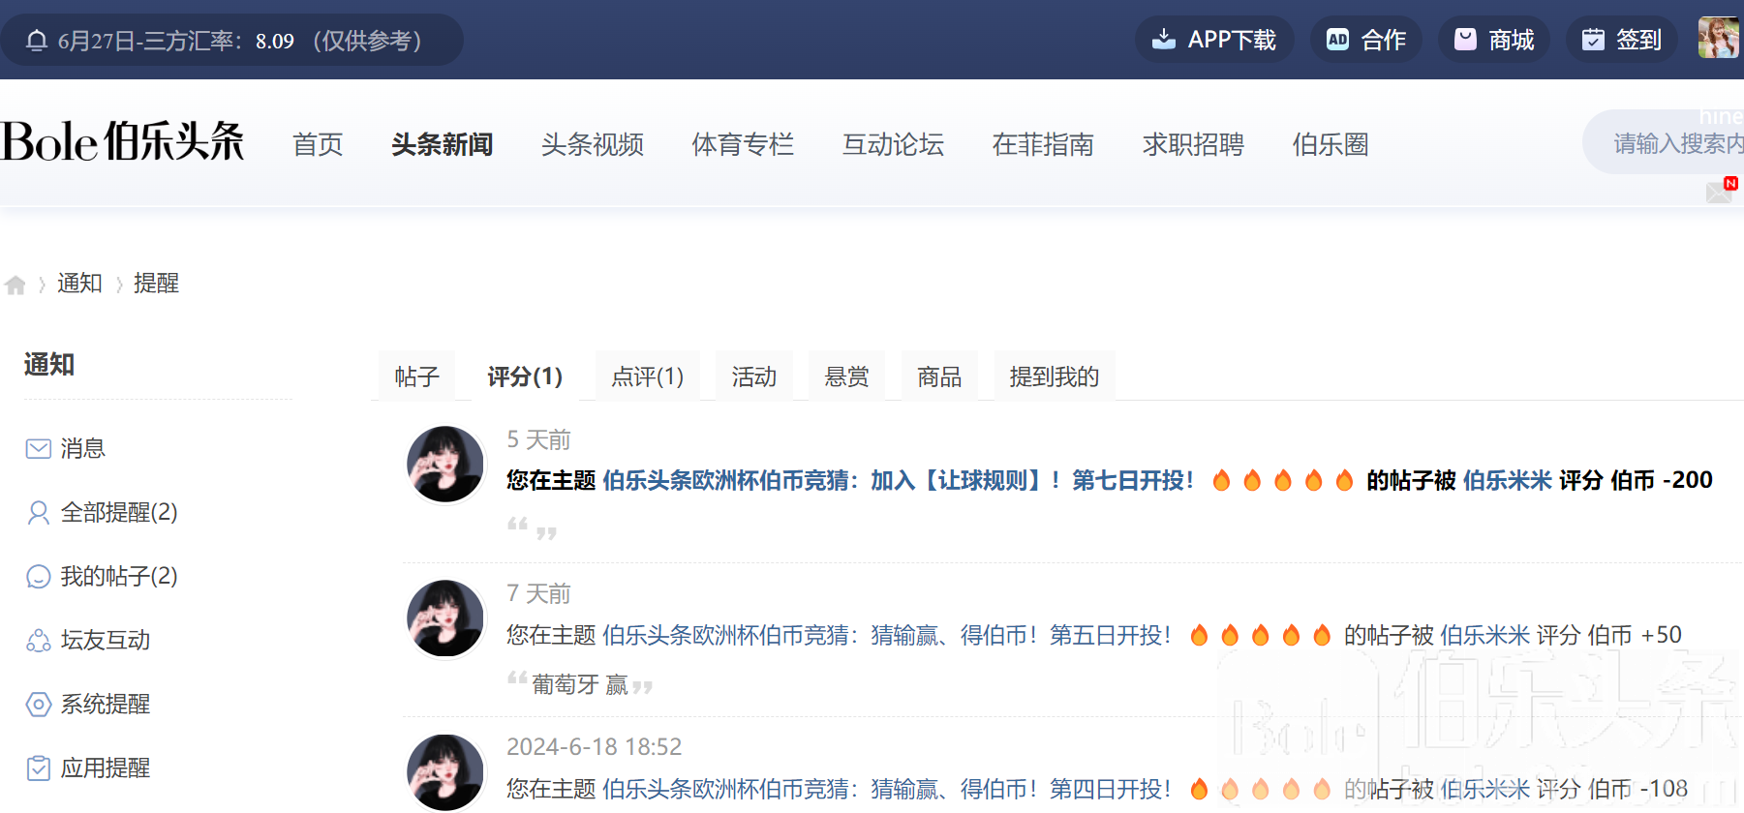
Task: Click the 签到 check-in button
Action: (x=1622, y=40)
